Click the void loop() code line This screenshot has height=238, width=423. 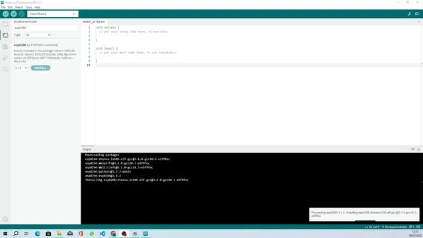[106, 48]
